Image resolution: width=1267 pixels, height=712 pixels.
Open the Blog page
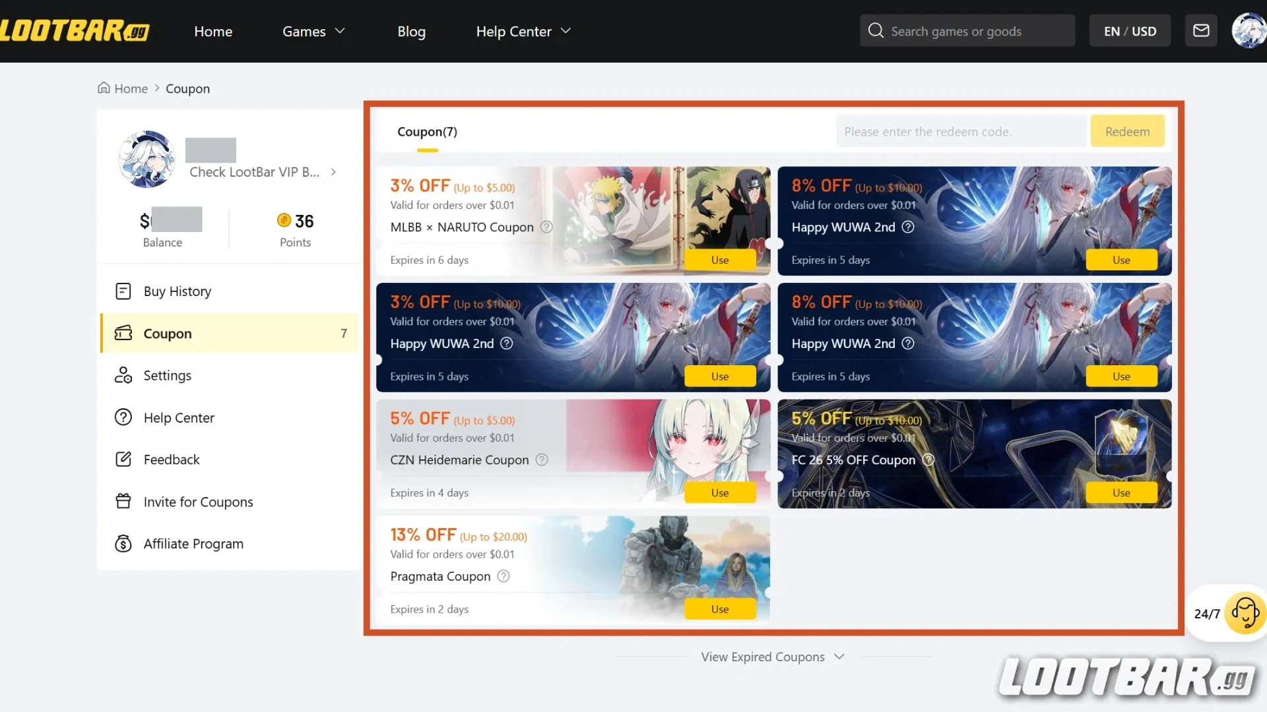(x=411, y=31)
